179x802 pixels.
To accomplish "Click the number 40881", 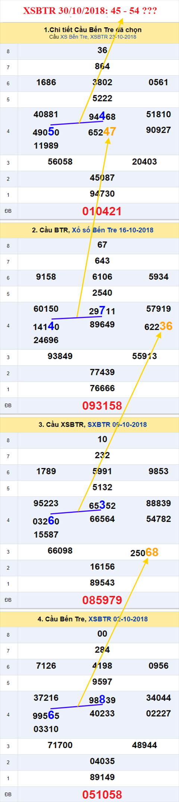I will (46, 114).
